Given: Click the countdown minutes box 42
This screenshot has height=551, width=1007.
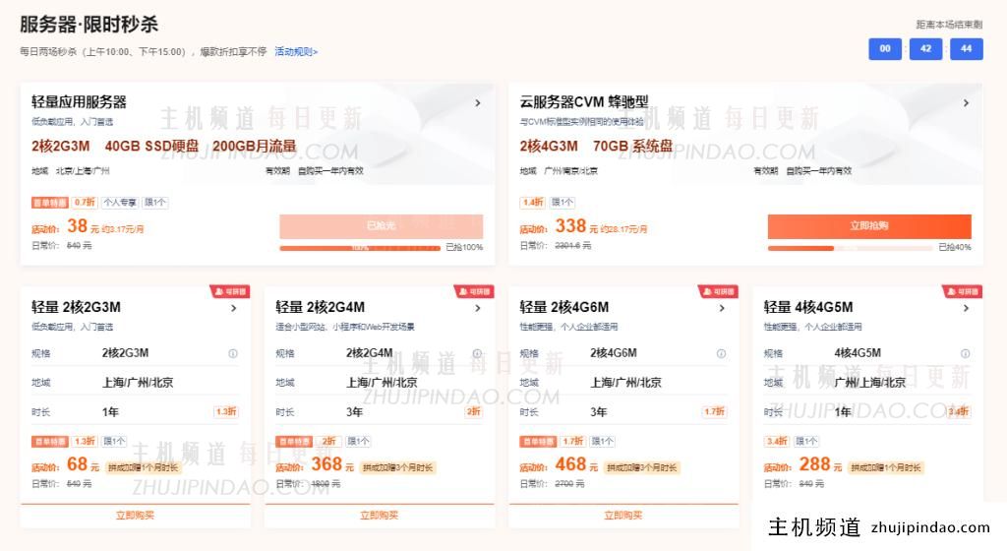Looking at the screenshot, I should [x=925, y=49].
